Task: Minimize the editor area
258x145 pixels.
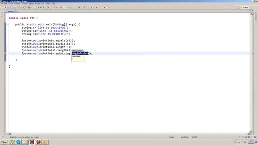Action: 250,11
